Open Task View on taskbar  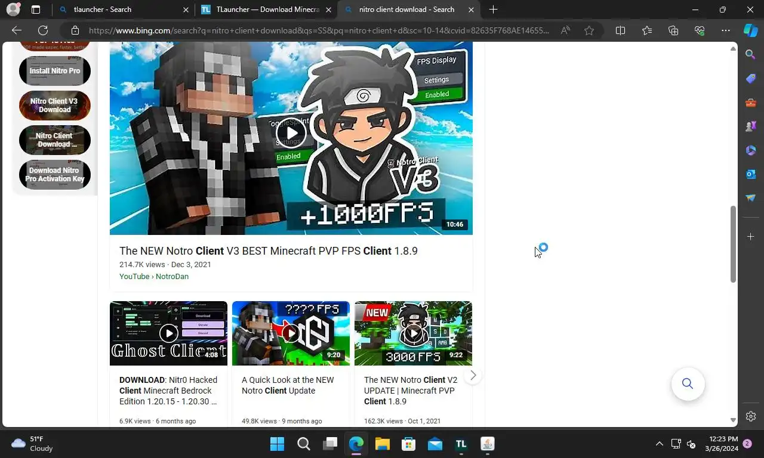pos(329,444)
